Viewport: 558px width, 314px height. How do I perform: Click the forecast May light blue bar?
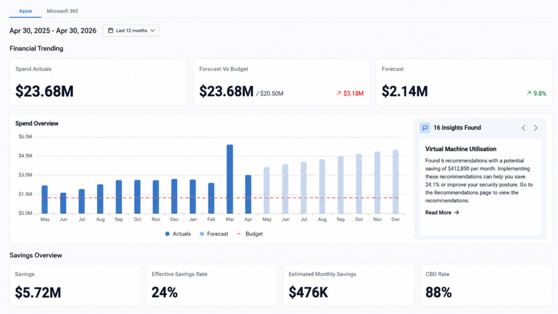coord(267,190)
